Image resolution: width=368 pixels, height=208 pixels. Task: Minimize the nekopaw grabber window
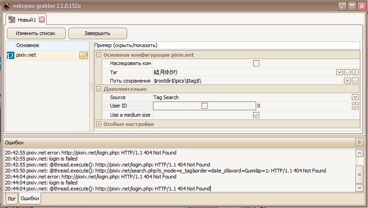click(342, 6)
